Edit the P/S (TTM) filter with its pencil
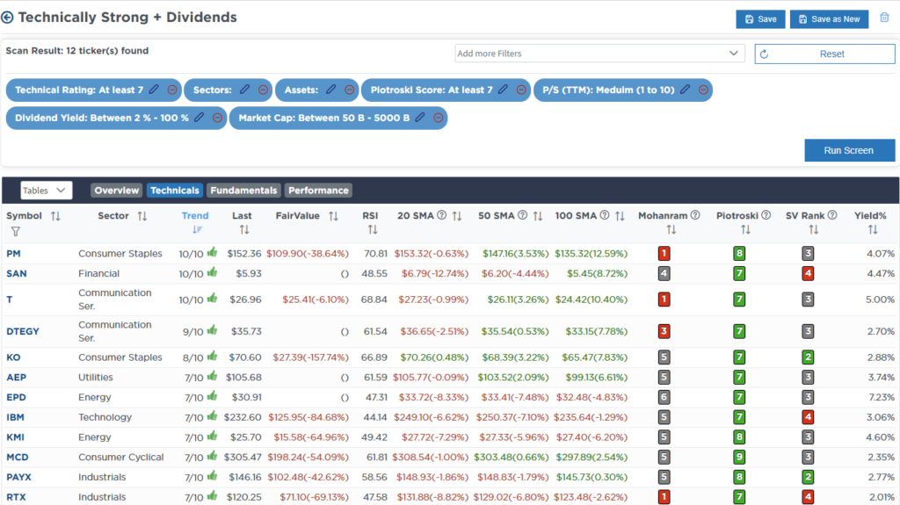Image resolution: width=900 pixels, height=505 pixels. (686, 90)
